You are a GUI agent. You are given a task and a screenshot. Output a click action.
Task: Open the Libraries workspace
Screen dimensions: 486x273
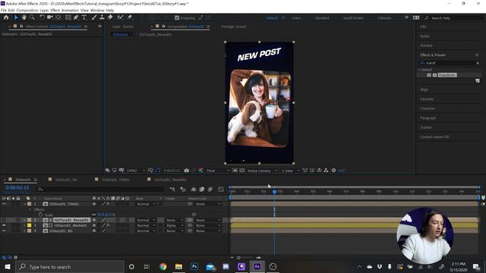pos(384,18)
